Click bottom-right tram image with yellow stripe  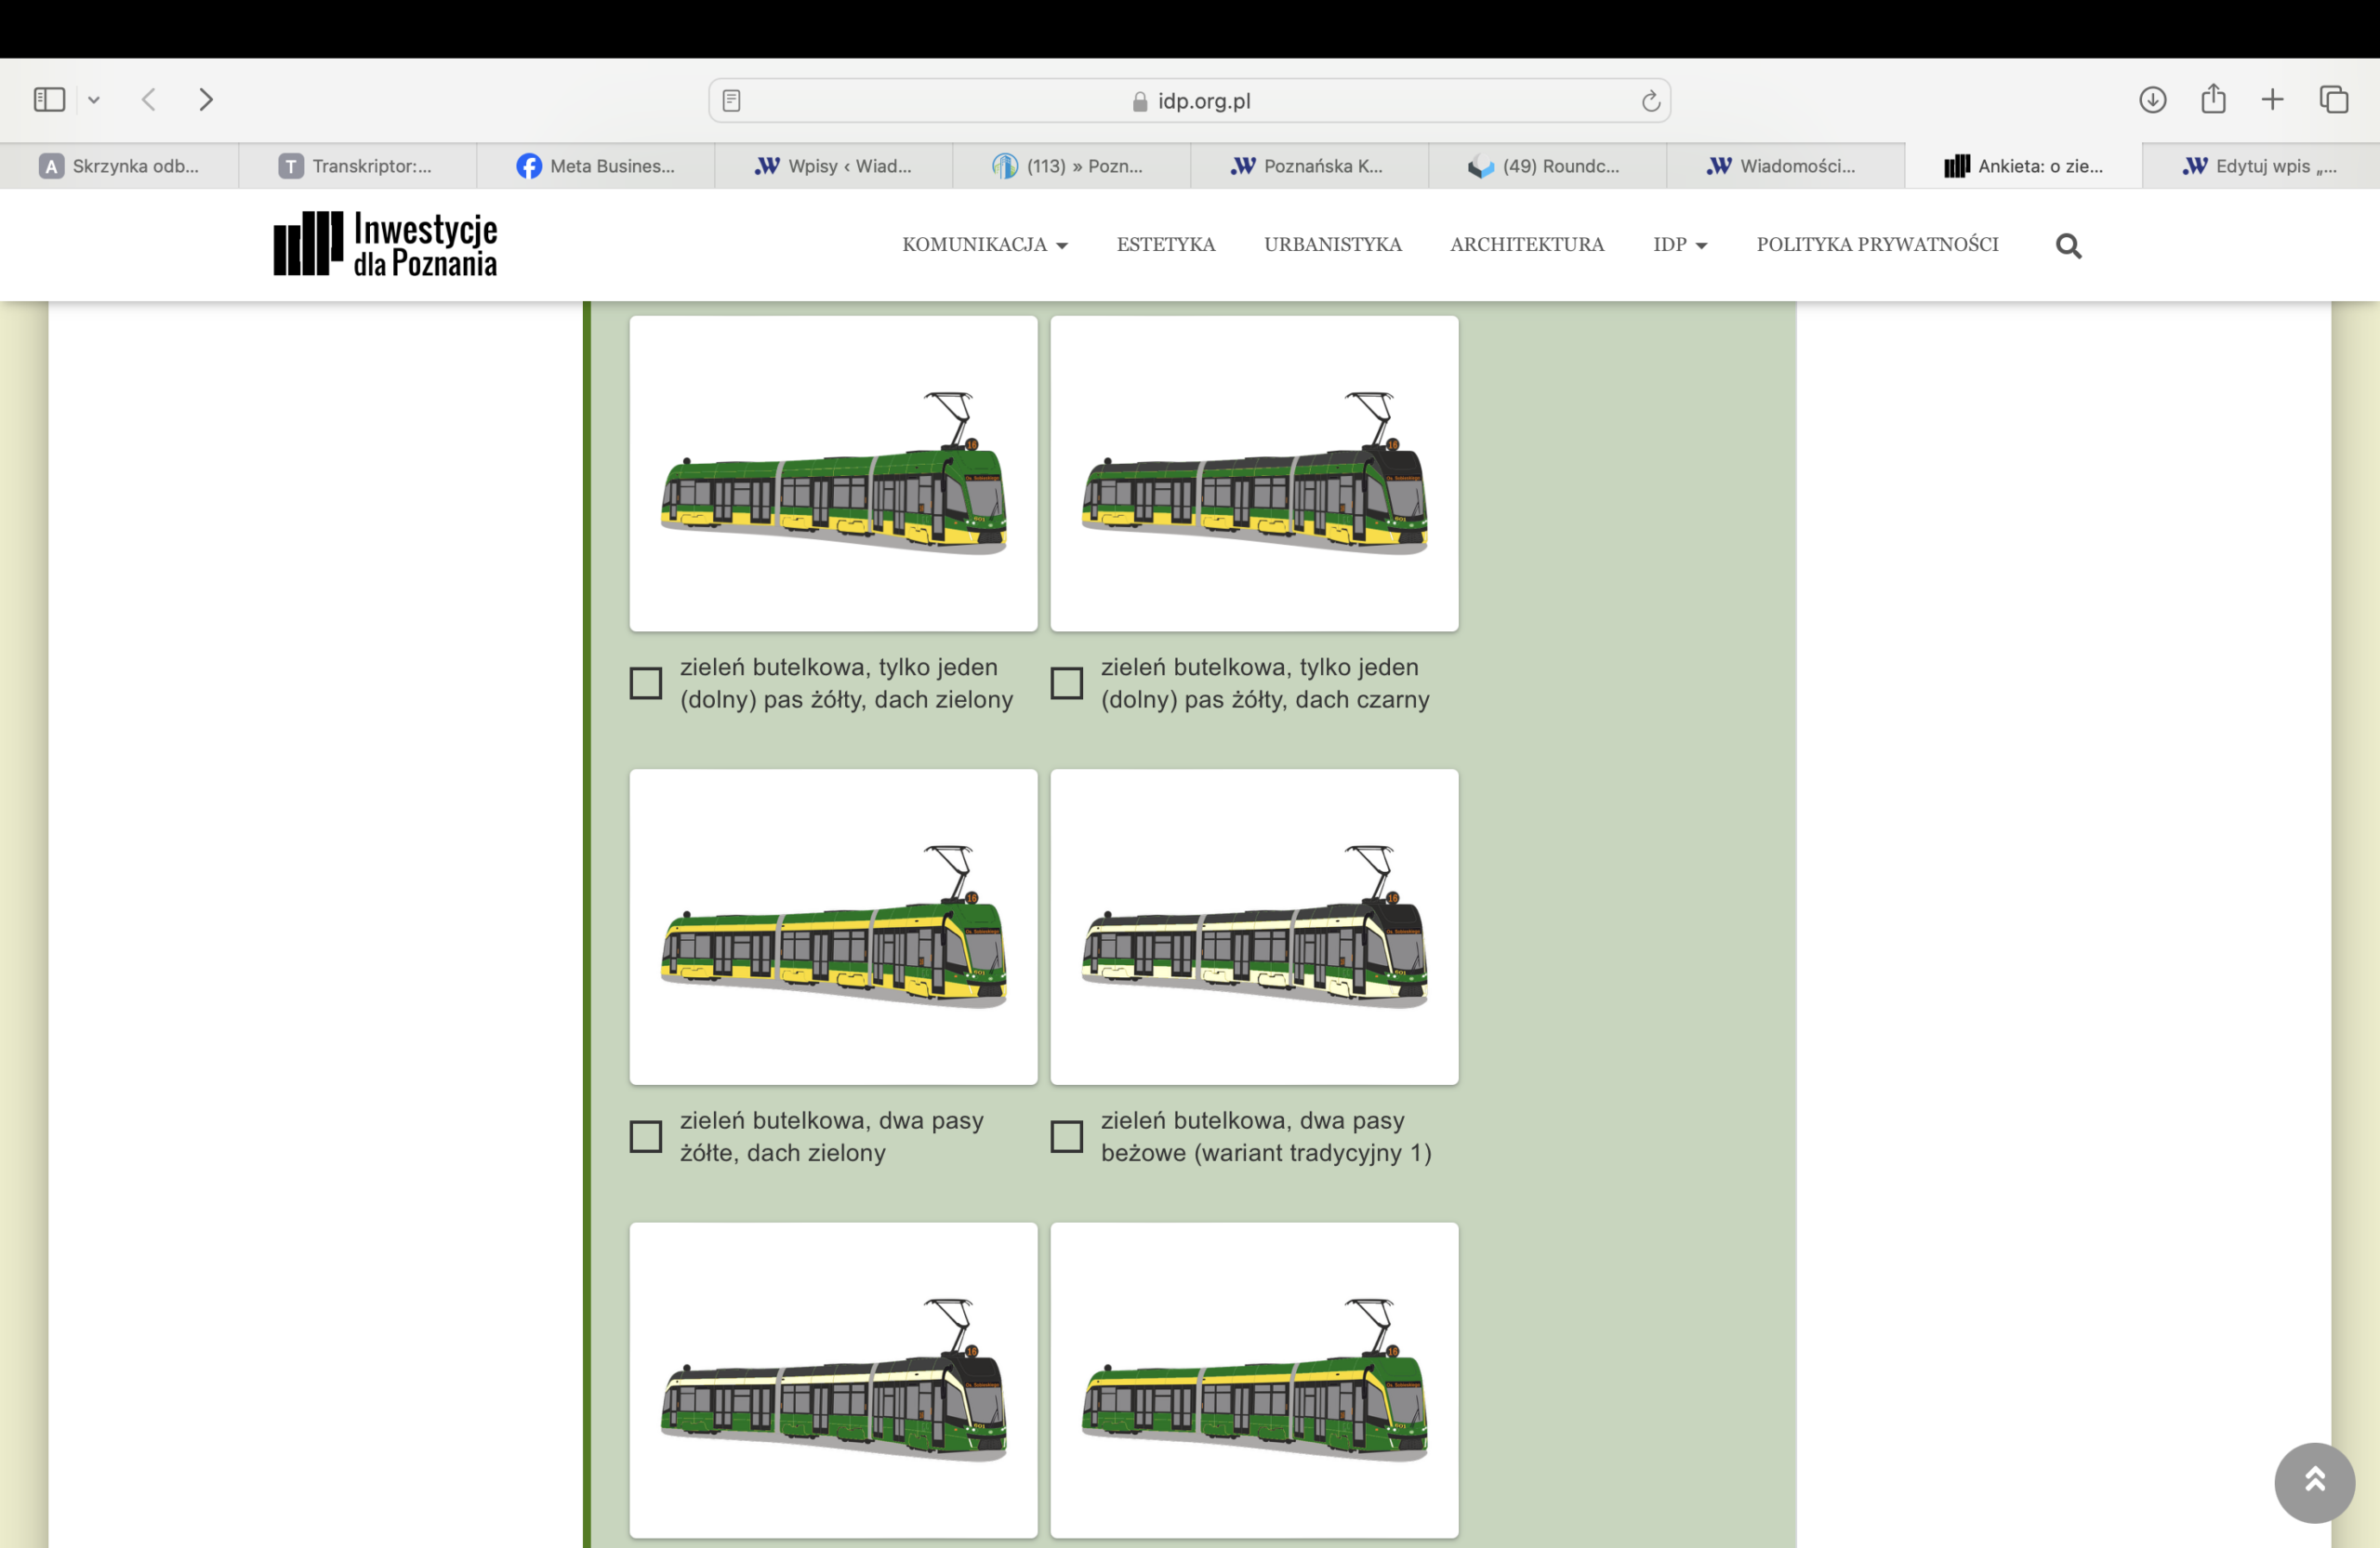point(1254,1380)
